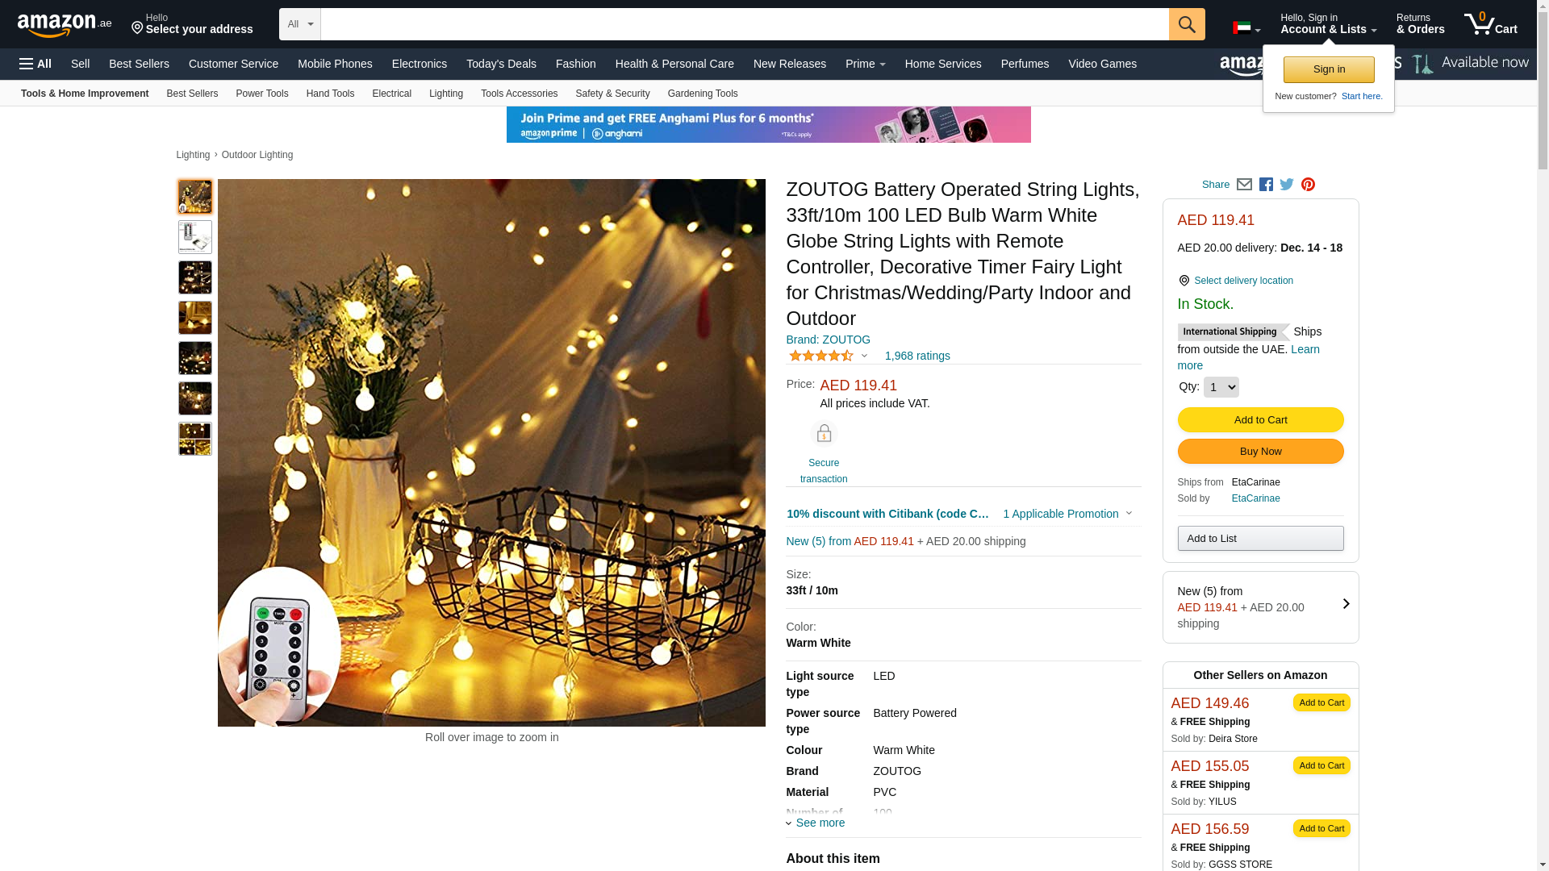Image resolution: width=1549 pixels, height=871 pixels.
Task: Open the All hamburger menu
Action: coord(35,64)
